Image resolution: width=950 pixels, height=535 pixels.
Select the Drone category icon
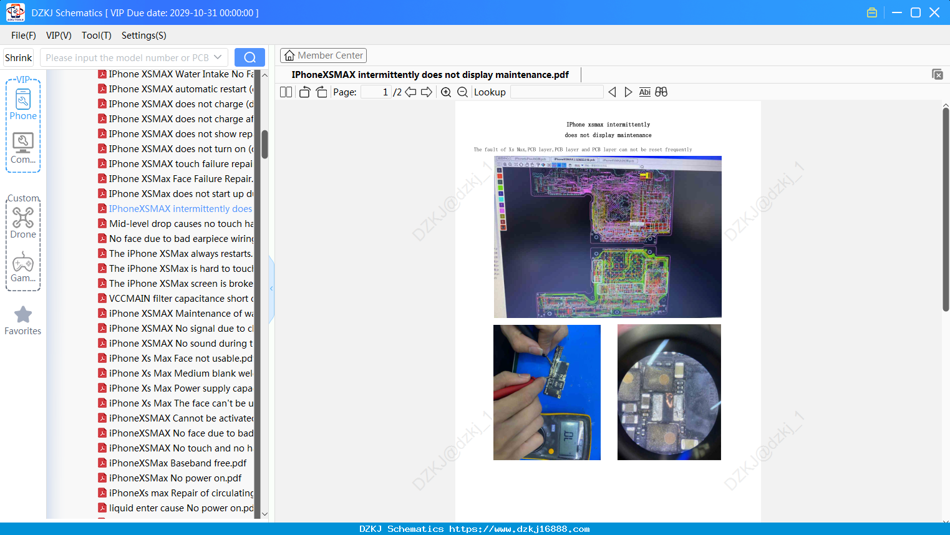pos(23,223)
